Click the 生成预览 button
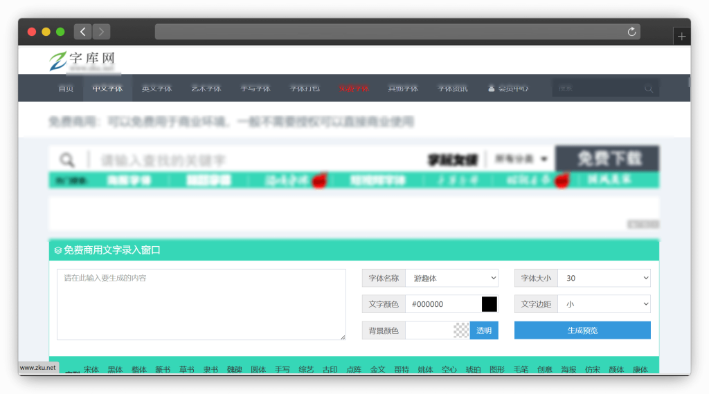The image size is (709, 394). coord(582,330)
